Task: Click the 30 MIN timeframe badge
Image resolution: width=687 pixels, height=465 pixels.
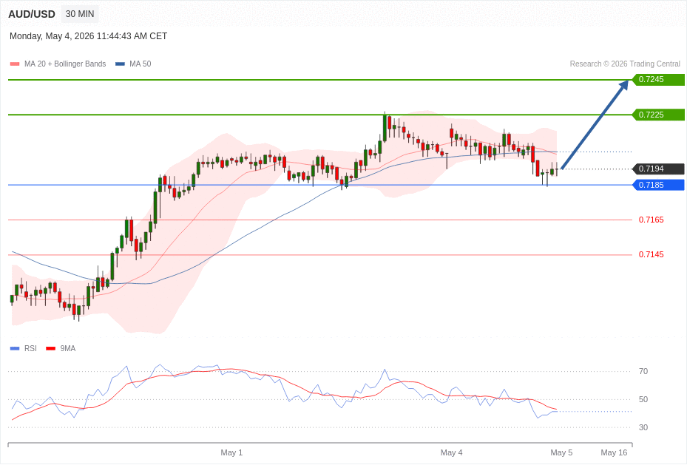Action: click(80, 14)
